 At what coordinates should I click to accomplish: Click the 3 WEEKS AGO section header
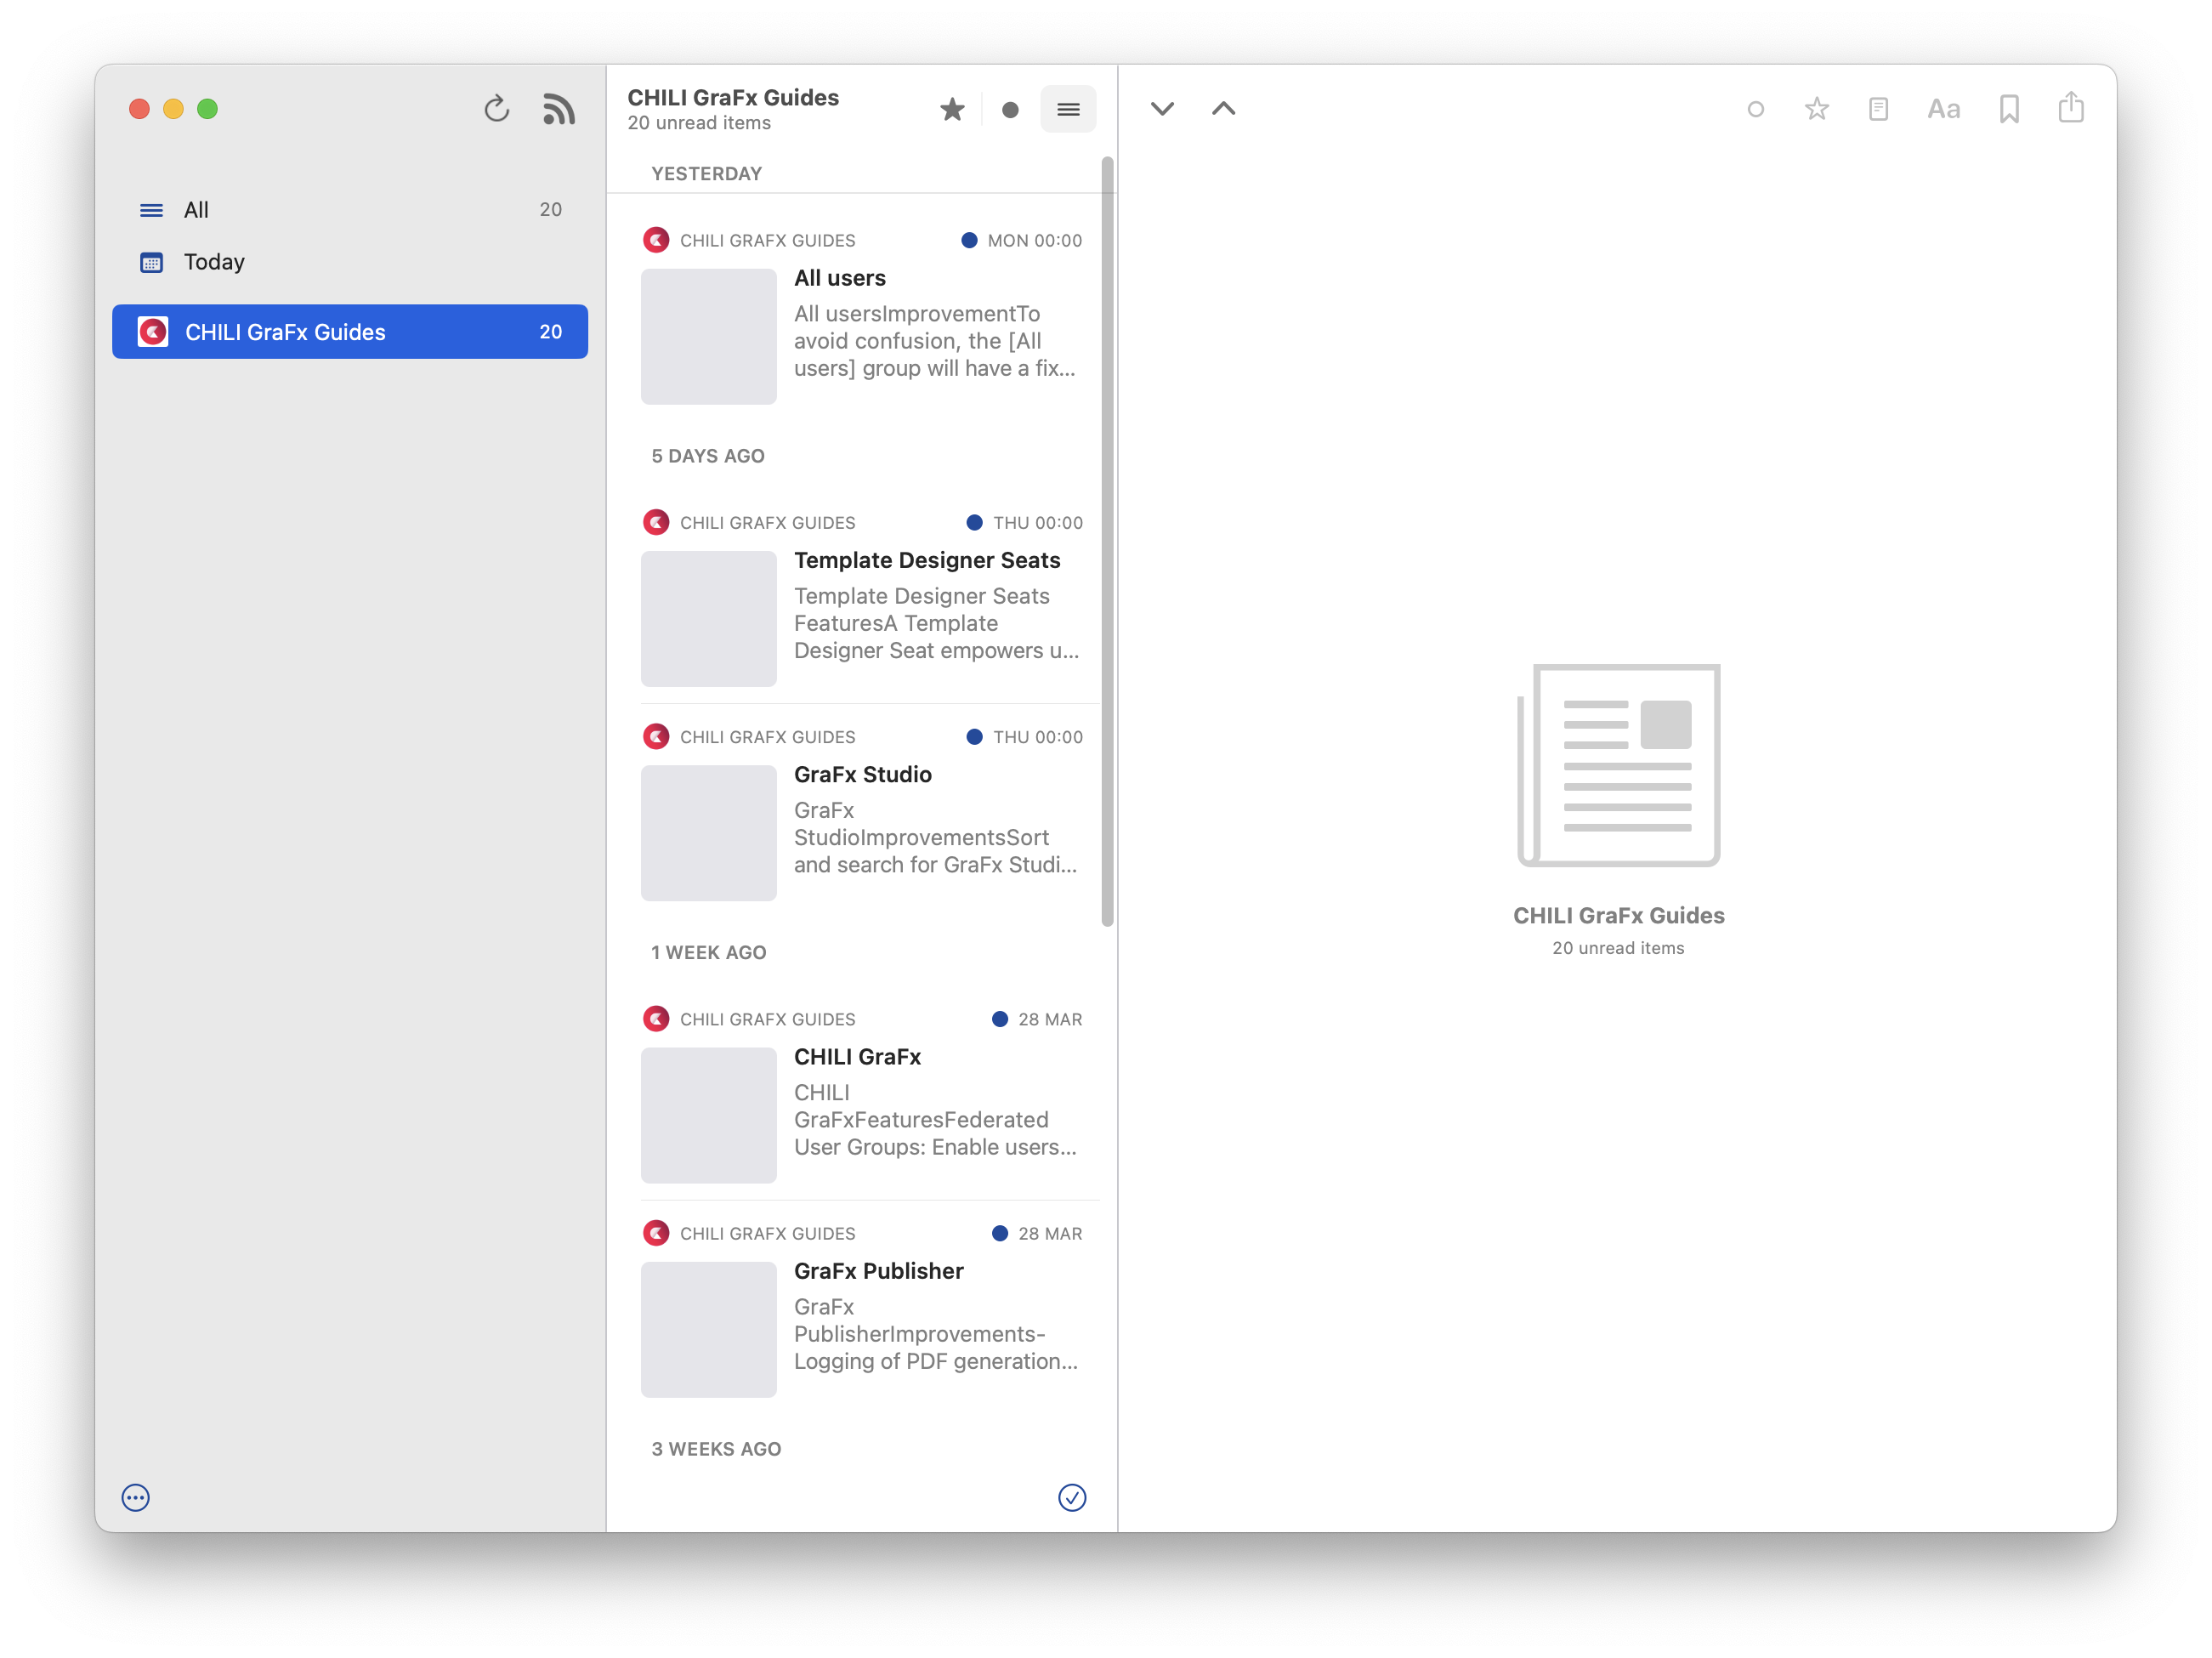point(716,1448)
